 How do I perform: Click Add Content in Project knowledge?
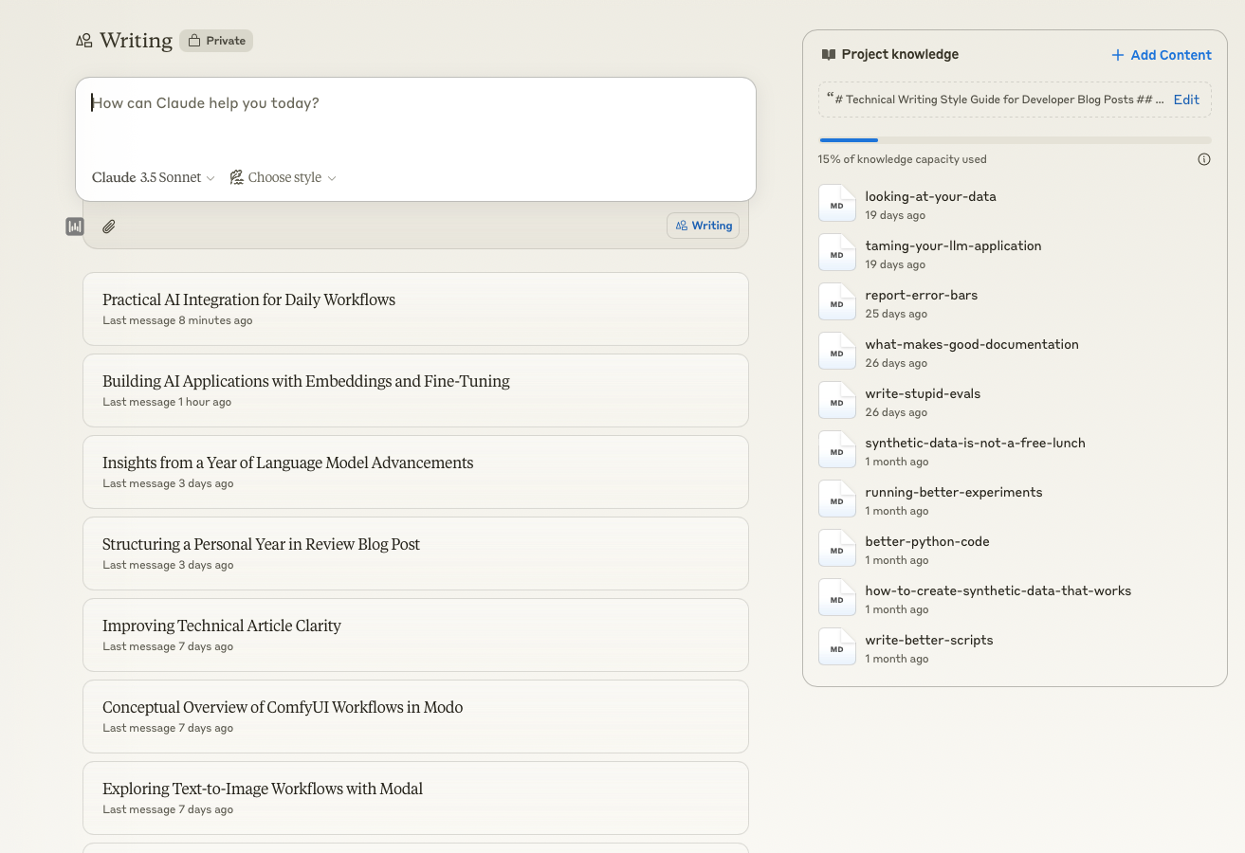tap(1161, 55)
